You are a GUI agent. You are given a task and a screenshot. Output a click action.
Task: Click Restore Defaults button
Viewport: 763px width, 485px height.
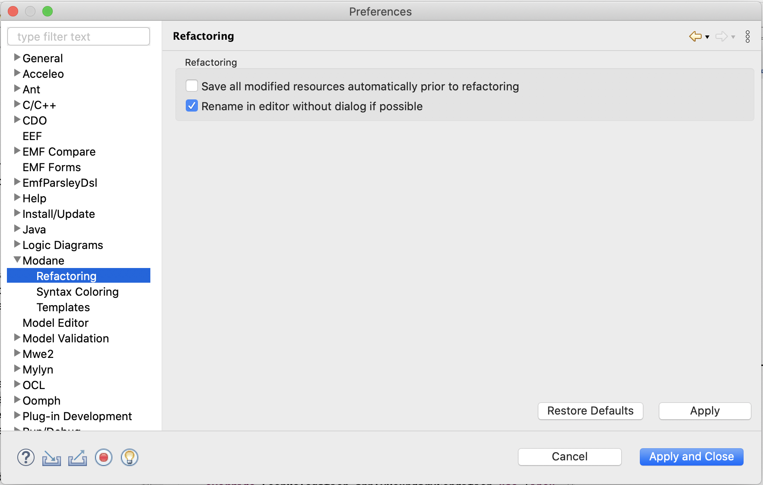click(x=590, y=411)
